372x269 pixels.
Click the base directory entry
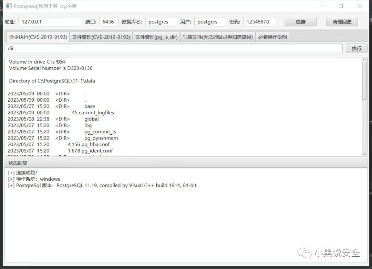pyautogui.click(x=90, y=106)
